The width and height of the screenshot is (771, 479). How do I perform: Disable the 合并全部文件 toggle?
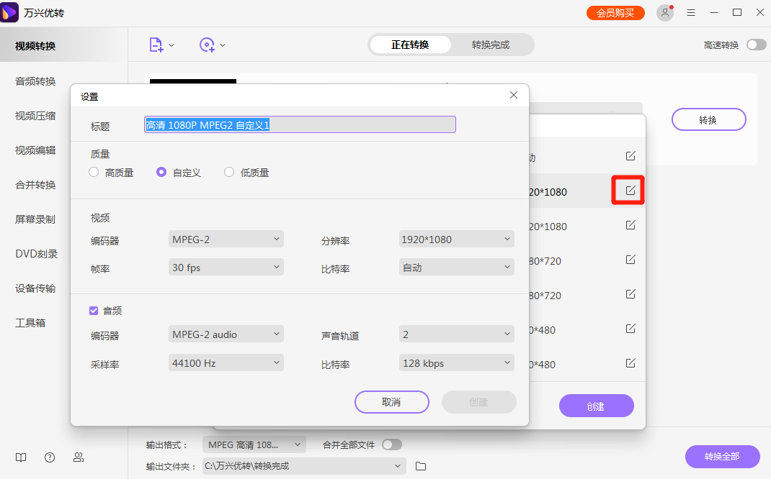pos(392,444)
